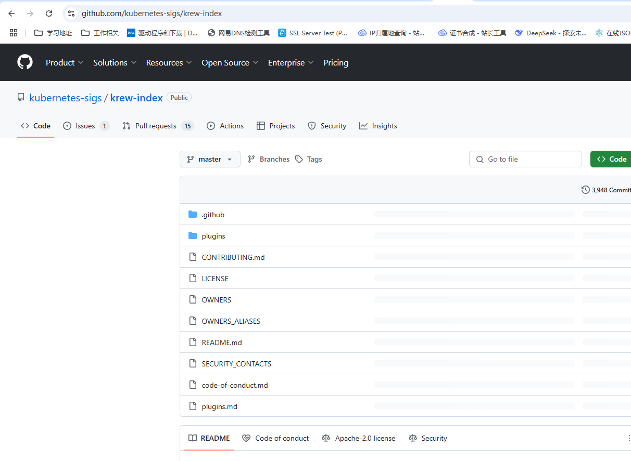Image resolution: width=631 pixels, height=461 pixels.
Task: Go back with the browser back arrow
Action: point(11,14)
